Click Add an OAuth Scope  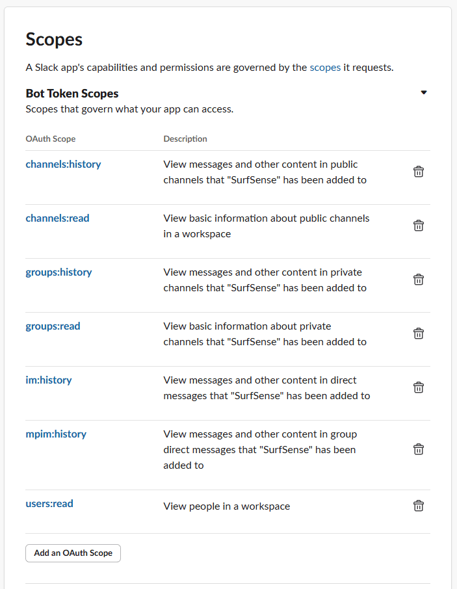pos(72,553)
